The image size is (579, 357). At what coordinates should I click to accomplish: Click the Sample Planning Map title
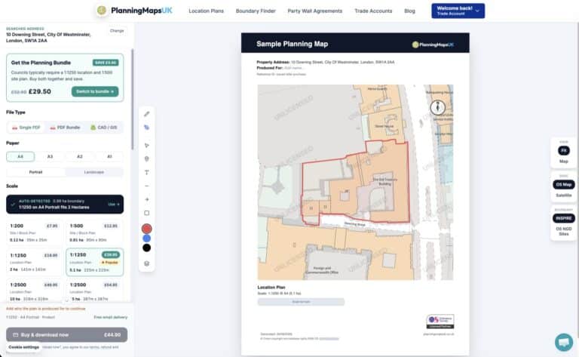292,44
